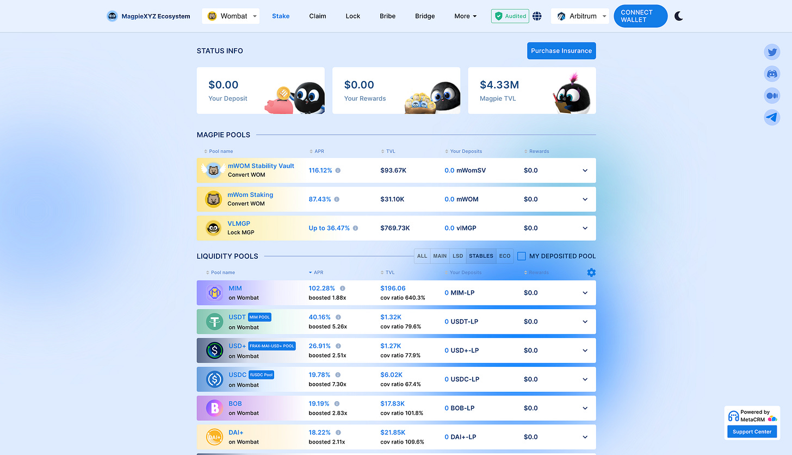This screenshot has width=792, height=455.
Task: Click info icon next to Up to 36.47%
Action: coord(355,228)
